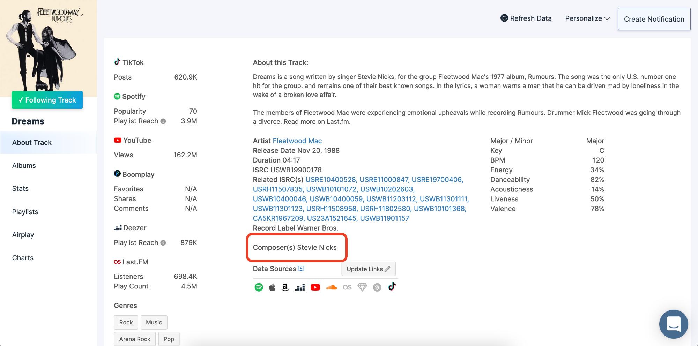Click the Dreams track title

[28, 121]
